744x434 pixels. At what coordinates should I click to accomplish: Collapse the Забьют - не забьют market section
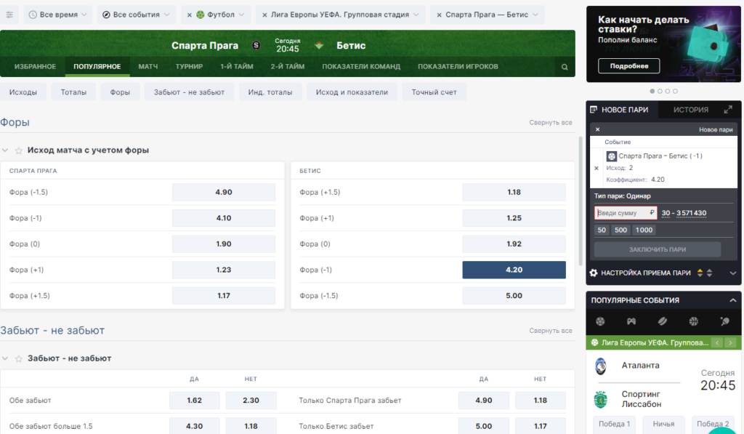coord(5,359)
